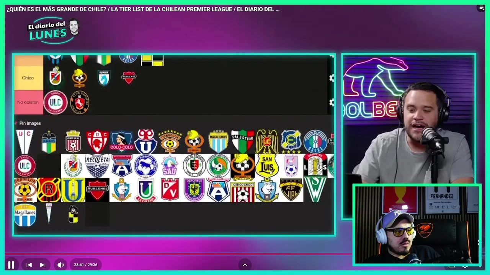The image size is (490, 275).
Task: Click the 23:41 / 29:36 time display
Action: click(x=86, y=265)
